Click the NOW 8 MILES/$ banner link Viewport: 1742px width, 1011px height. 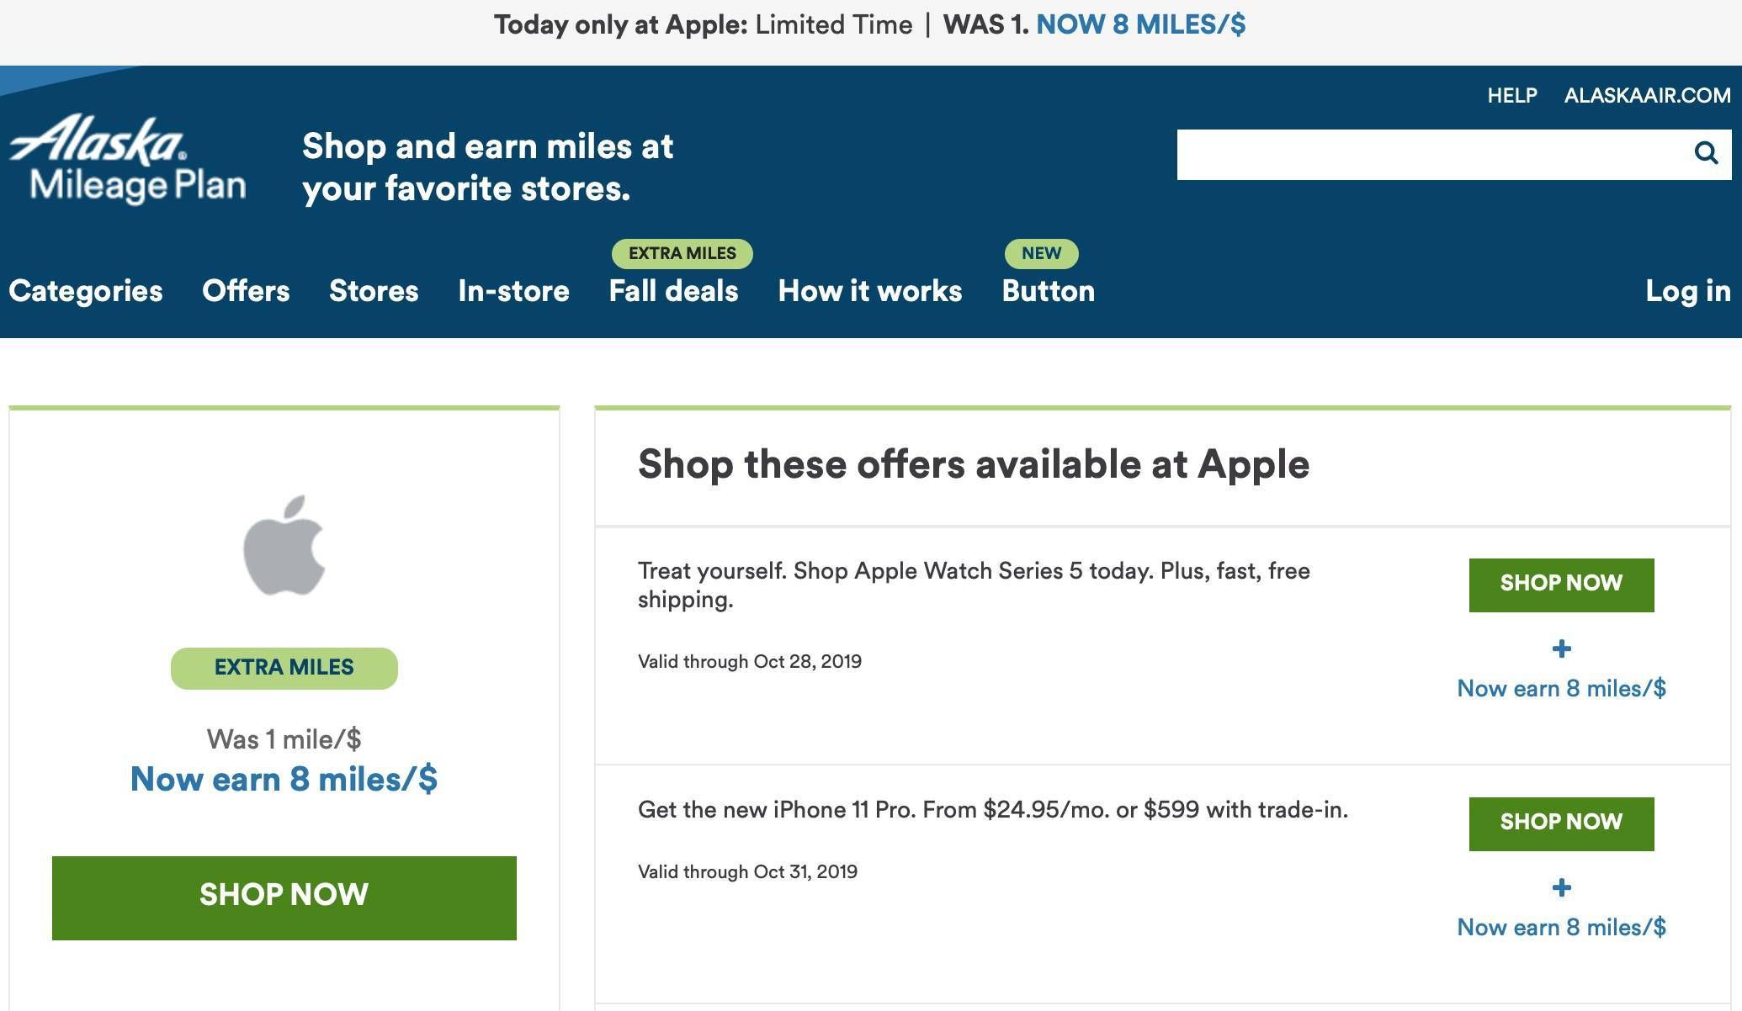tap(1140, 25)
